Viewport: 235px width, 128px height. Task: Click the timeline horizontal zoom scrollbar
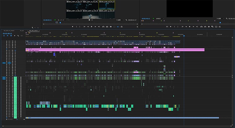(118, 126)
